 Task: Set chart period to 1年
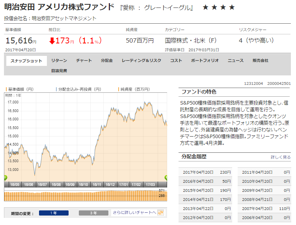click(54, 213)
